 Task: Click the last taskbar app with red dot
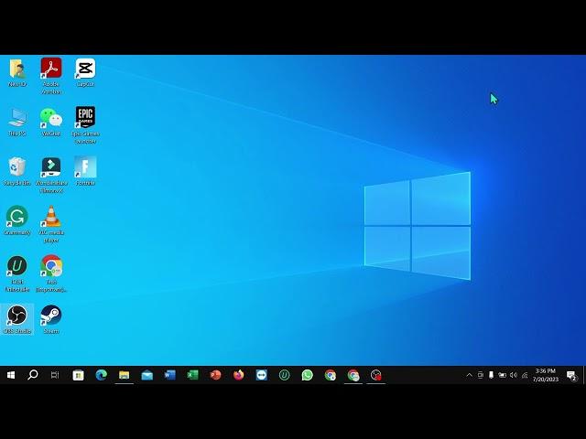point(376,375)
